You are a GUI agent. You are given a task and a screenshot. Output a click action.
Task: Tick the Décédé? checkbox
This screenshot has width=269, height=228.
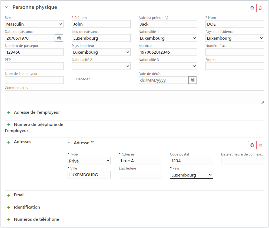pyautogui.click(x=74, y=79)
